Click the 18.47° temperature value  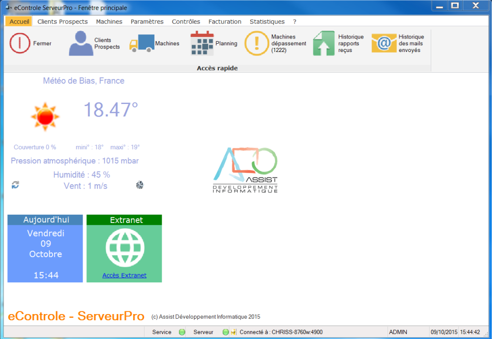click(x=111, y=109)
